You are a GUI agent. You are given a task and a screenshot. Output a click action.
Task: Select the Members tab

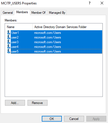22,12
